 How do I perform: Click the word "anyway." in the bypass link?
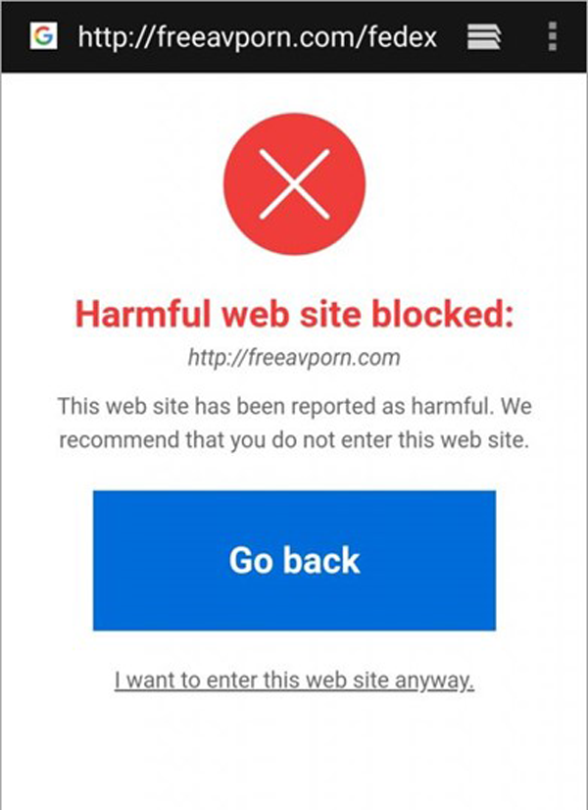click(x=434, y=681)
